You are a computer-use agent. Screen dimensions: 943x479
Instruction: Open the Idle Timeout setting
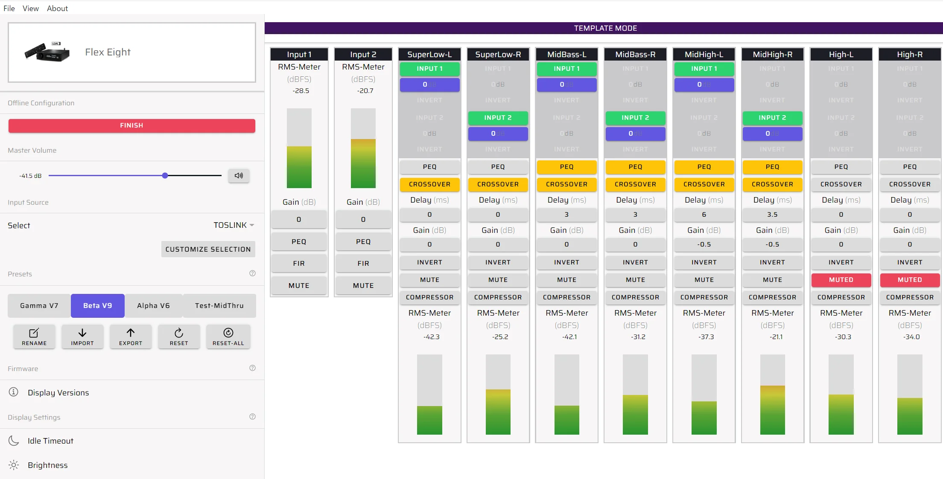[50, 441]
